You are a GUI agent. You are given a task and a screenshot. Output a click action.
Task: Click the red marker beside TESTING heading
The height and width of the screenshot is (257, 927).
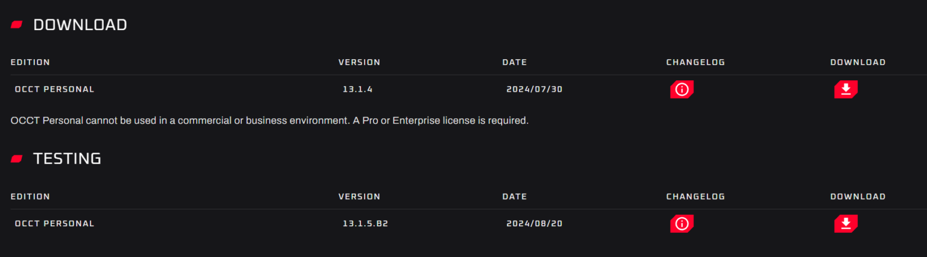point(17,159)
